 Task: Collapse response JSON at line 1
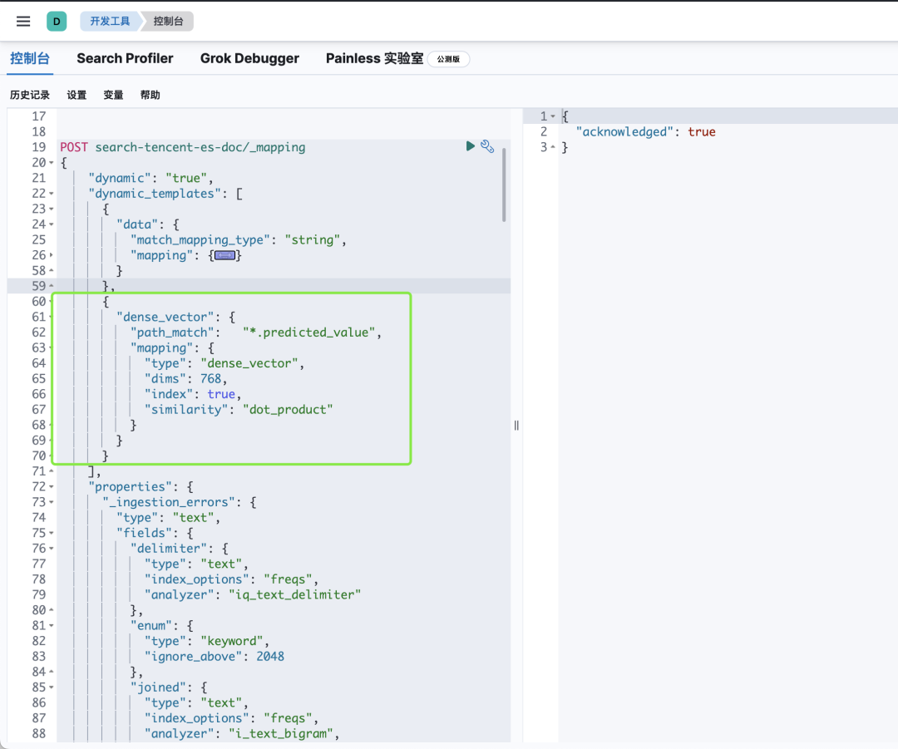pos(553,116)
